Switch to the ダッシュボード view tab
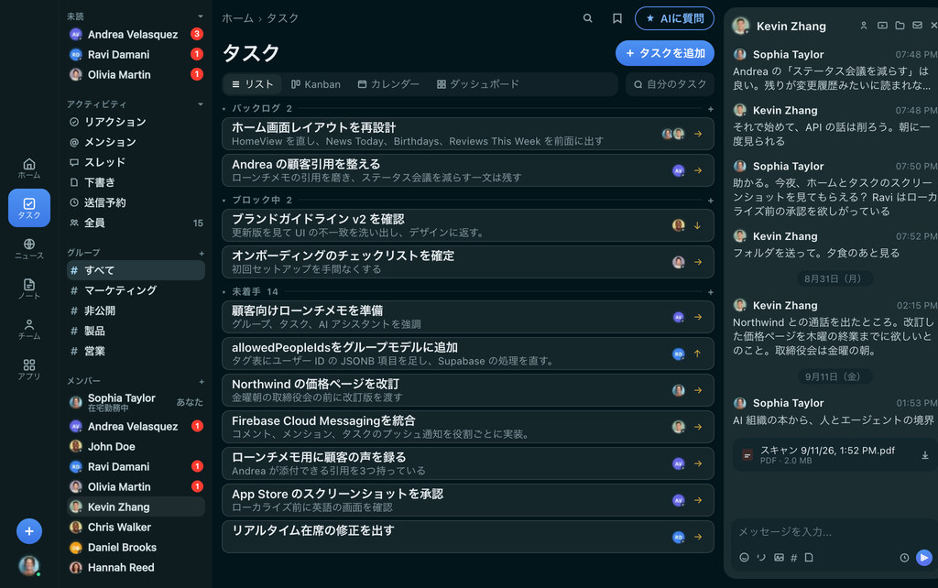The width and height of the screenshot is (938, 588). pos(478,84)
